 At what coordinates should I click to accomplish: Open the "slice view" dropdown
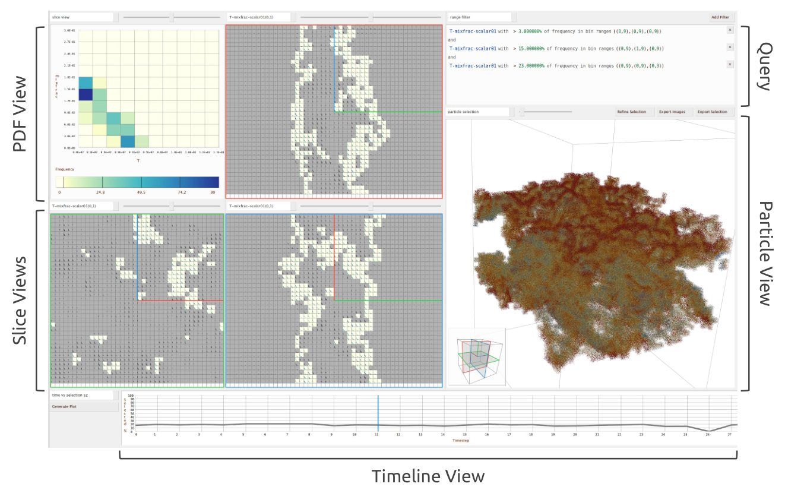84,17
